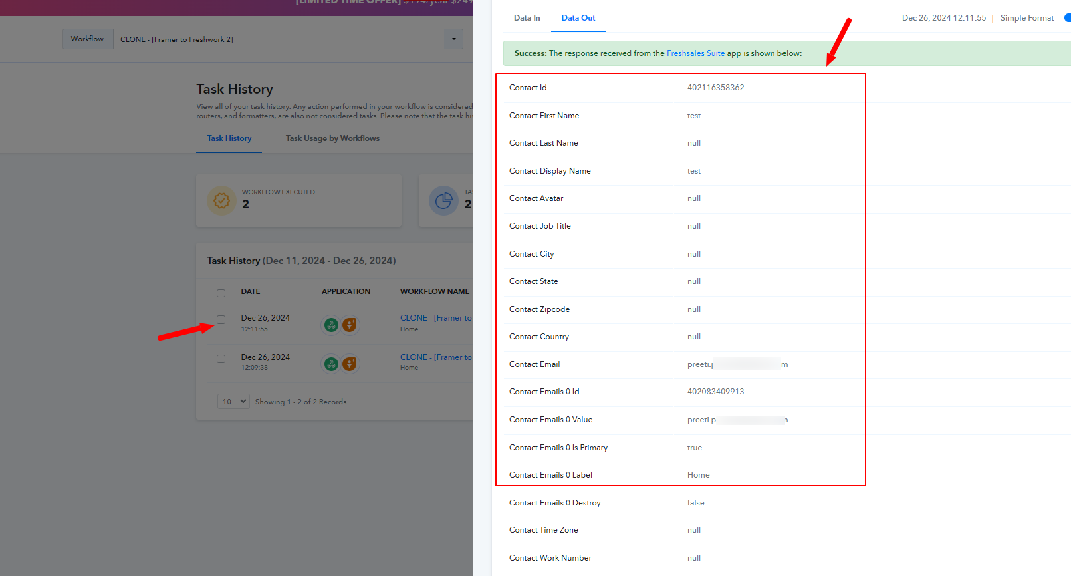The image size is (1071, 576).
Task: Click the Contact State label
Action: click(534, 281)
